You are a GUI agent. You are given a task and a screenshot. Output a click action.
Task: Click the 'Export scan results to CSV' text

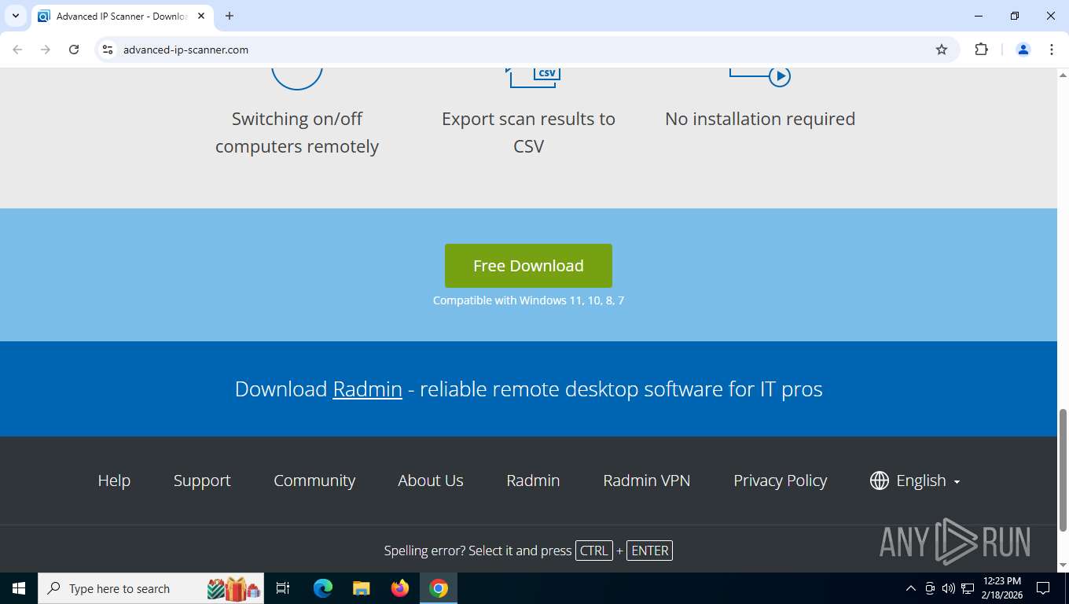click(528, 132)
